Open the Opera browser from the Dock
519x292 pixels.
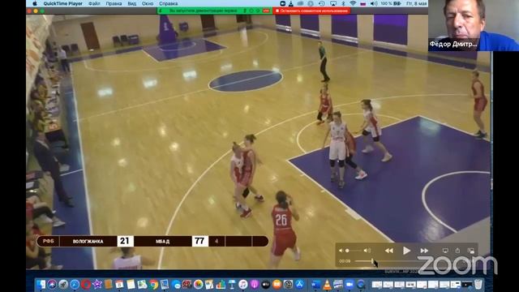tap(86, 285)
